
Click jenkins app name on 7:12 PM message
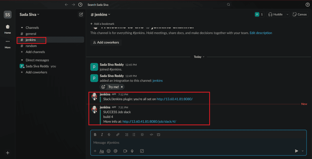[105, 94]
